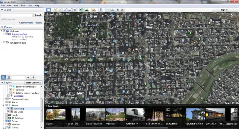Open the File menu

(3, 5)
